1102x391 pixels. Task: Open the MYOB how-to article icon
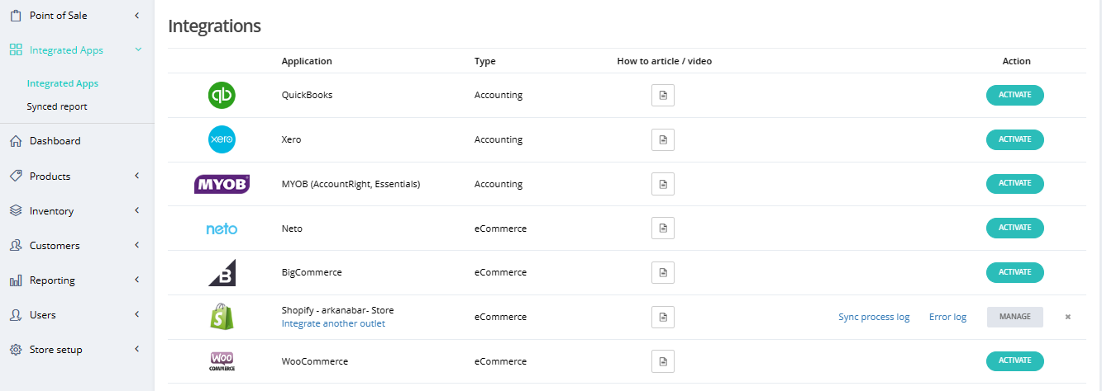coord(663,184)
